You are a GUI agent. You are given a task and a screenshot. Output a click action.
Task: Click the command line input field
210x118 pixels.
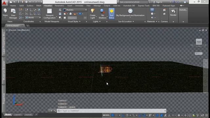coord(112,111)
